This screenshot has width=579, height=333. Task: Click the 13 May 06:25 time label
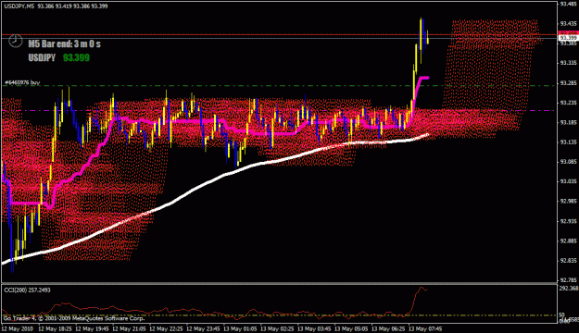388,328
